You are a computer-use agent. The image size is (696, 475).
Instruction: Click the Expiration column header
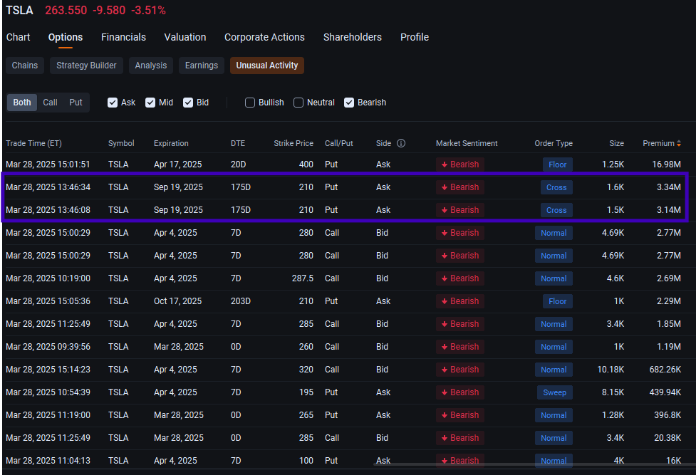point(171,143)
